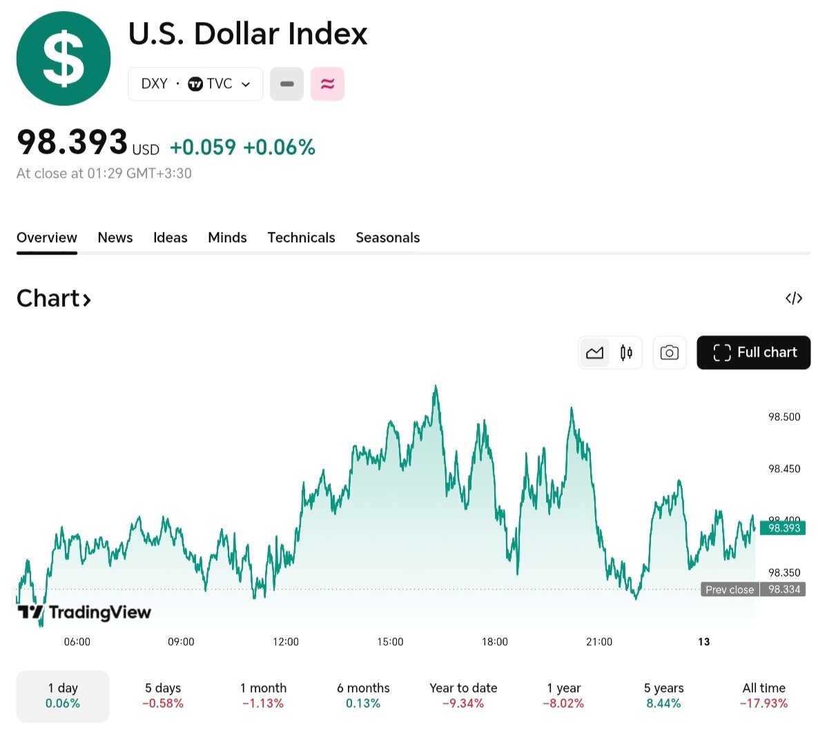Click the pink volatility waves icon

[327, 84]
